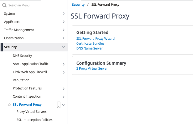Open the Protection Features item
Viewport: 193px width, 124px height.
pos(27,88)
